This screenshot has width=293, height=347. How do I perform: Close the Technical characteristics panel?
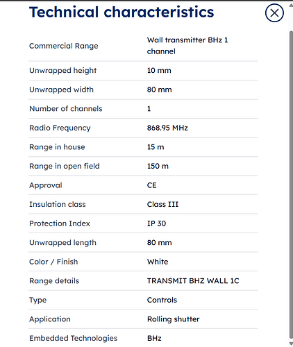(274, 13)
